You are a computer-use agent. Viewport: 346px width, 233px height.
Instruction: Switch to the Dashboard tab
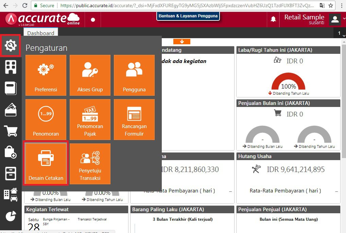(x=40, y=33)
